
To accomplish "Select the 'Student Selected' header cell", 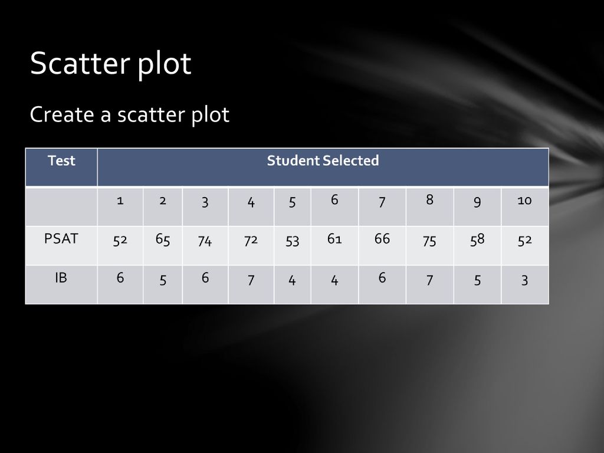I will (x=323, y=161).
